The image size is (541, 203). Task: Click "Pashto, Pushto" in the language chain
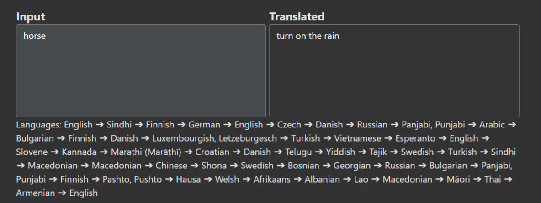[132, 179]
